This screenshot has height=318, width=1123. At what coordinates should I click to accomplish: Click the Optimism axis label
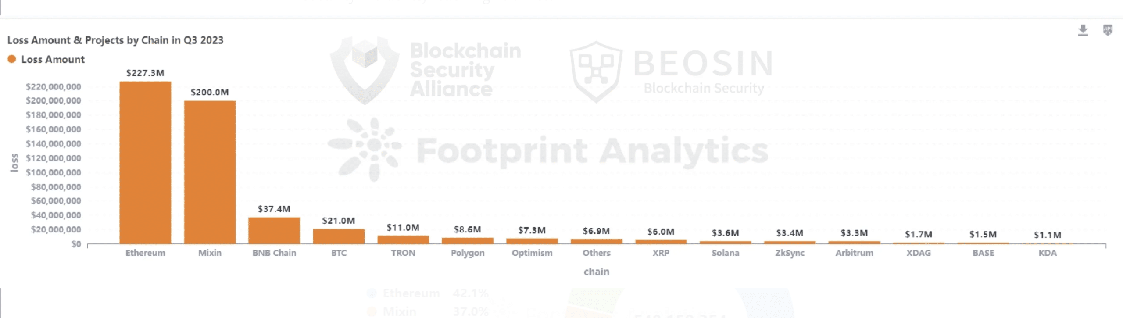(x=532, y=253)
